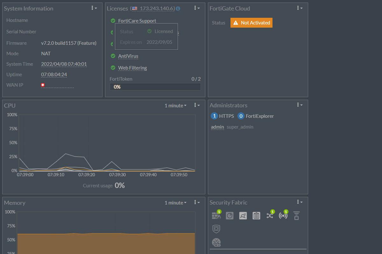382x254 pixels.
Task: Click the FortiCare Support license link
Action: click(137, 21)
